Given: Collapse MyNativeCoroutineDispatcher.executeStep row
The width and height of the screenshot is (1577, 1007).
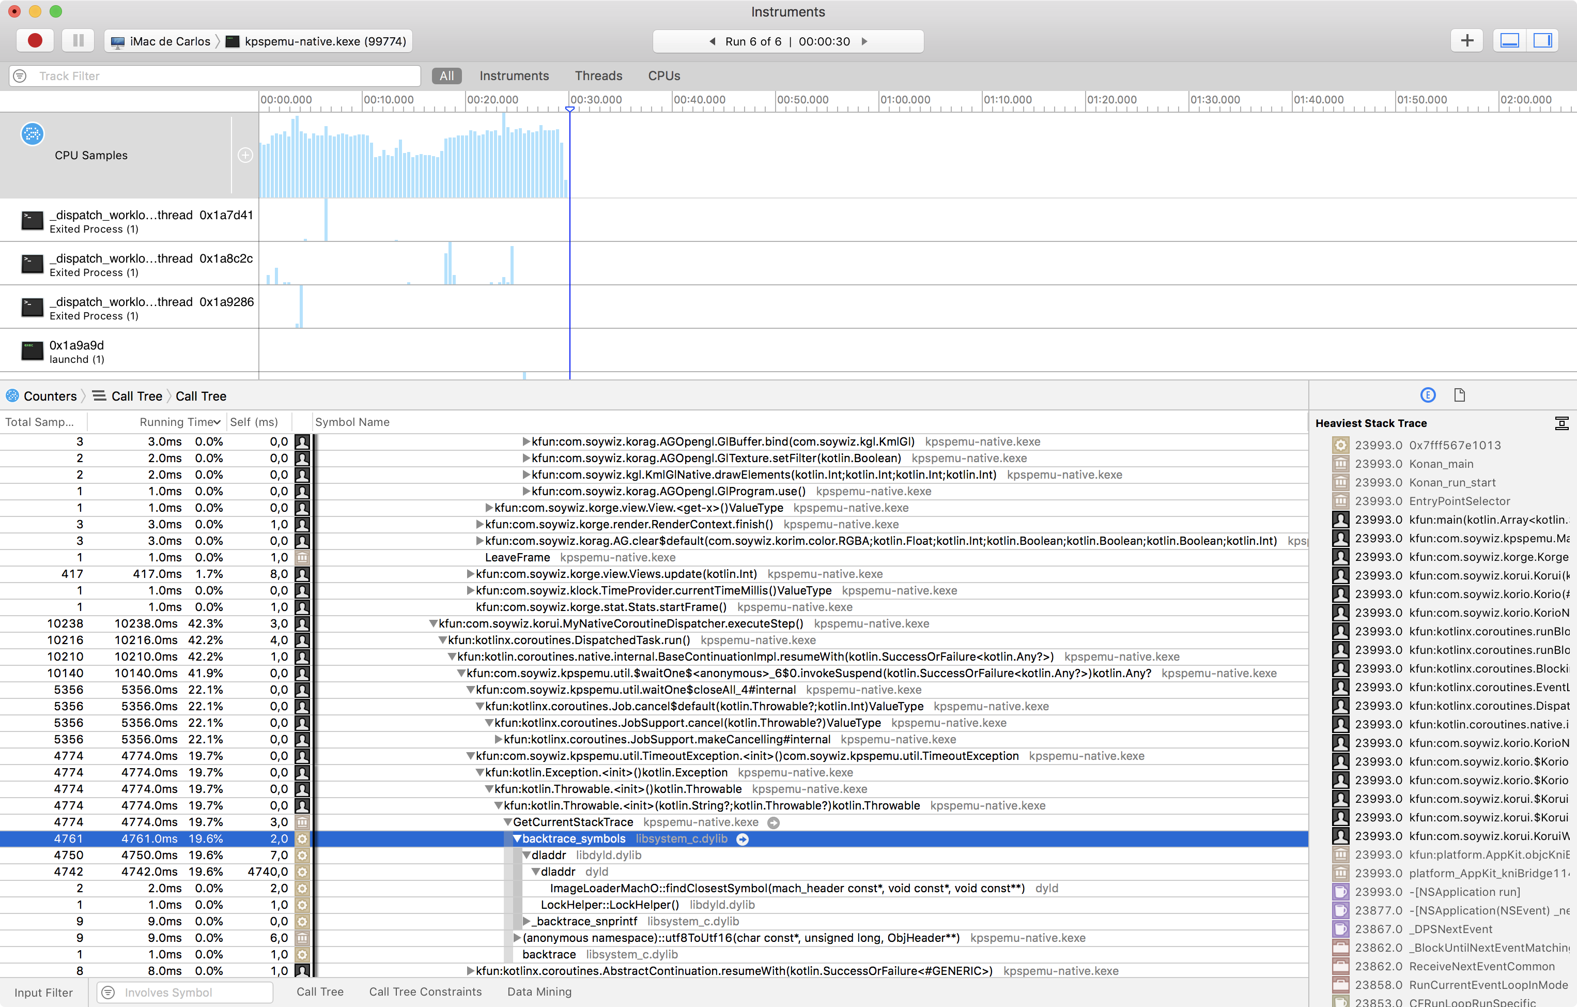Looking at the screenshot, I should 433,624.
